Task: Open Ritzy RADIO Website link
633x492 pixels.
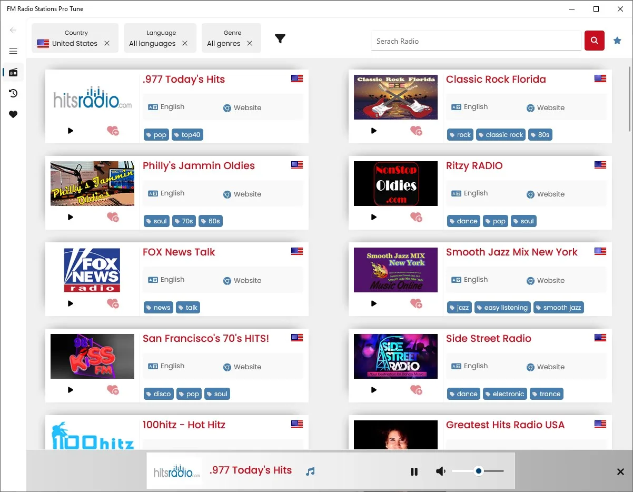Action: [546, 194]
